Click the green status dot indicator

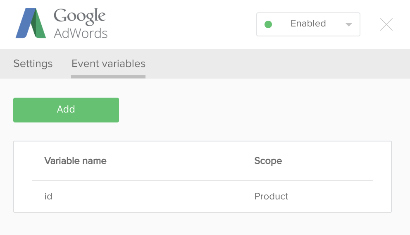268,24
